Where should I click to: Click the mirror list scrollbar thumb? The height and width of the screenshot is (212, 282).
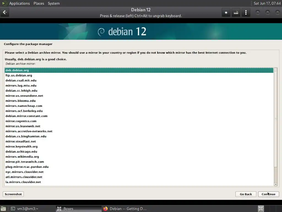[275, 119]
